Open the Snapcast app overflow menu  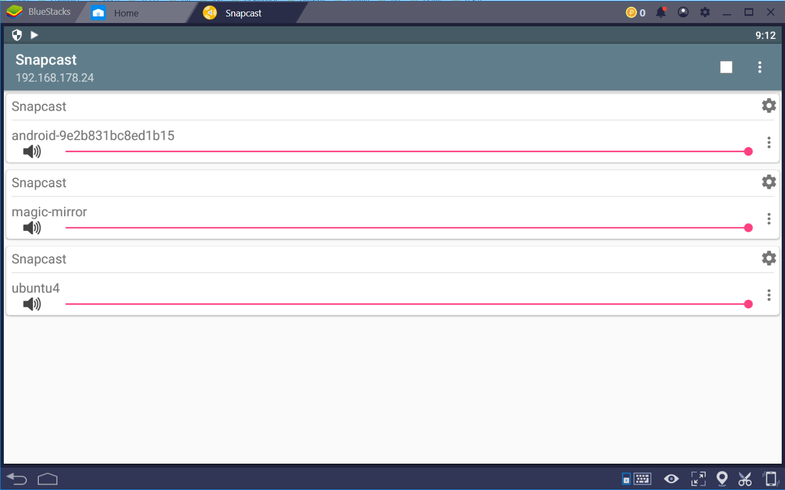coord(759,67)
